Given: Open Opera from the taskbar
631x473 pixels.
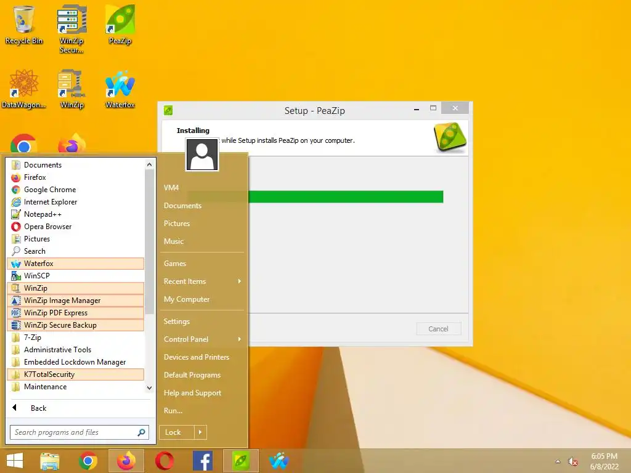Looking at the screenshot, I should click(x=165, y=461).
